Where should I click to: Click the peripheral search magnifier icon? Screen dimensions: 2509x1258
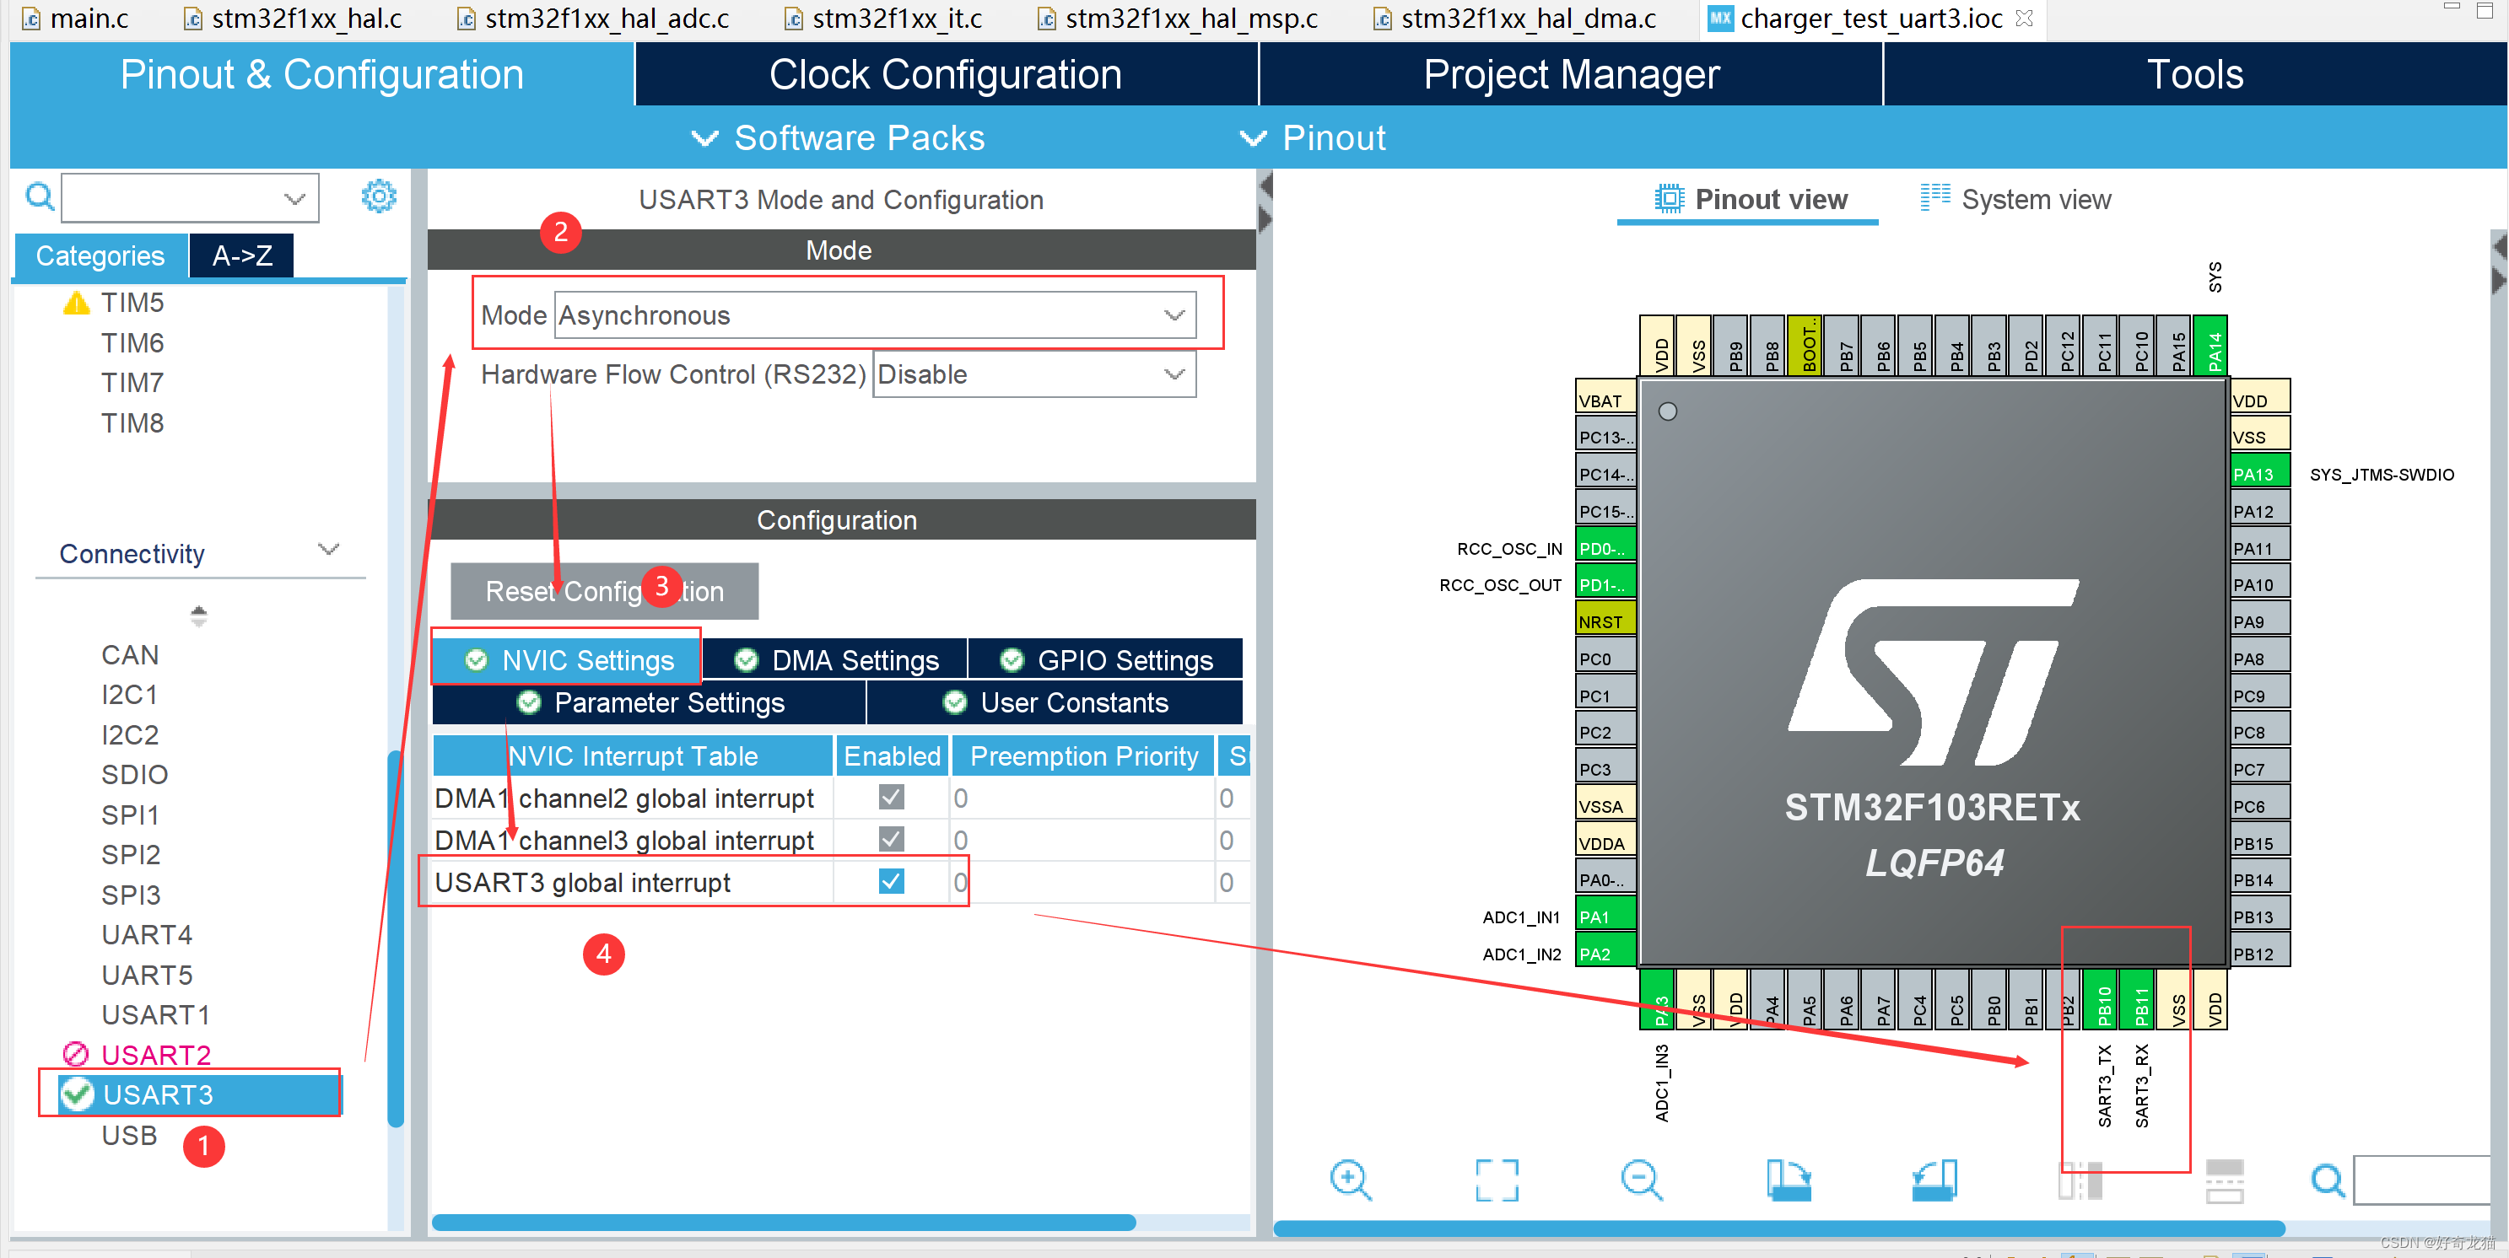pos(40,196)
